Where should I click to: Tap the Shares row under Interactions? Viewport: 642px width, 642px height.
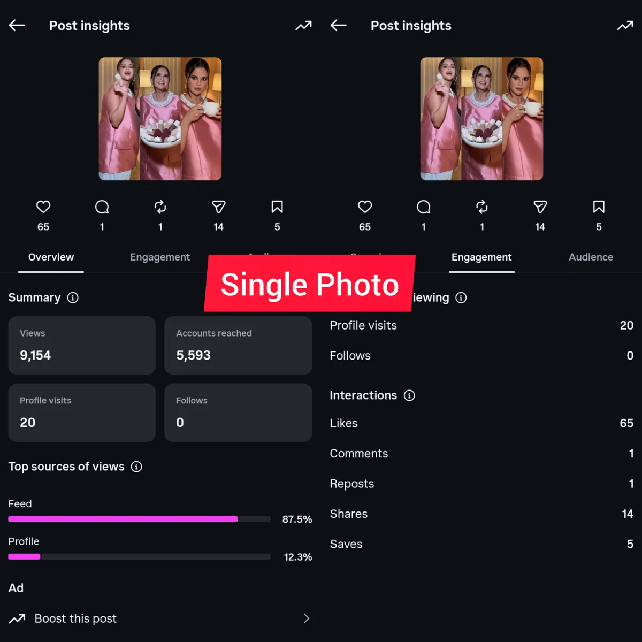tap(481, 514)
